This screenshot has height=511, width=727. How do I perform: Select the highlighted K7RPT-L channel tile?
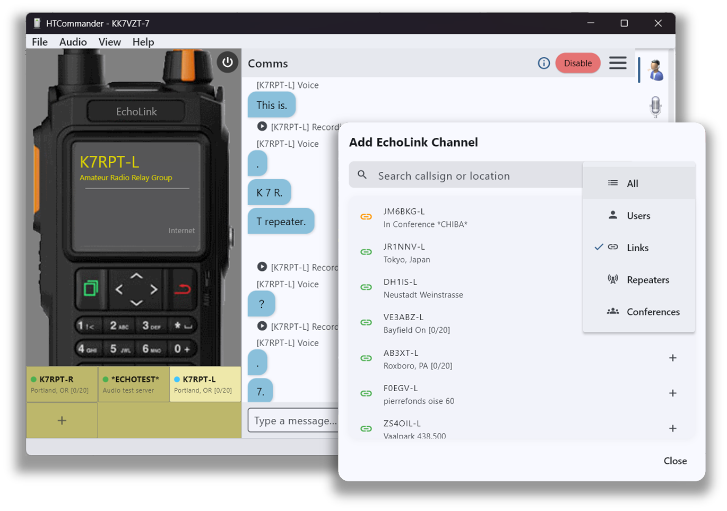pos(205,384)
